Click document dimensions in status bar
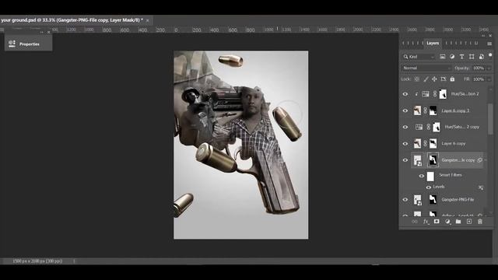 coord(37,261)
